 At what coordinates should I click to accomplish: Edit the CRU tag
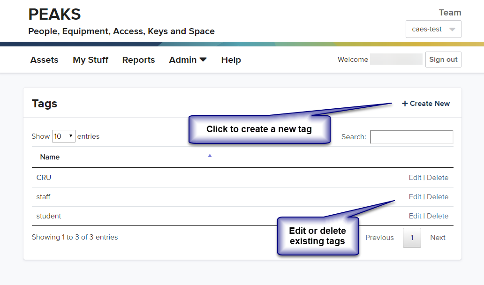[415, 178]
